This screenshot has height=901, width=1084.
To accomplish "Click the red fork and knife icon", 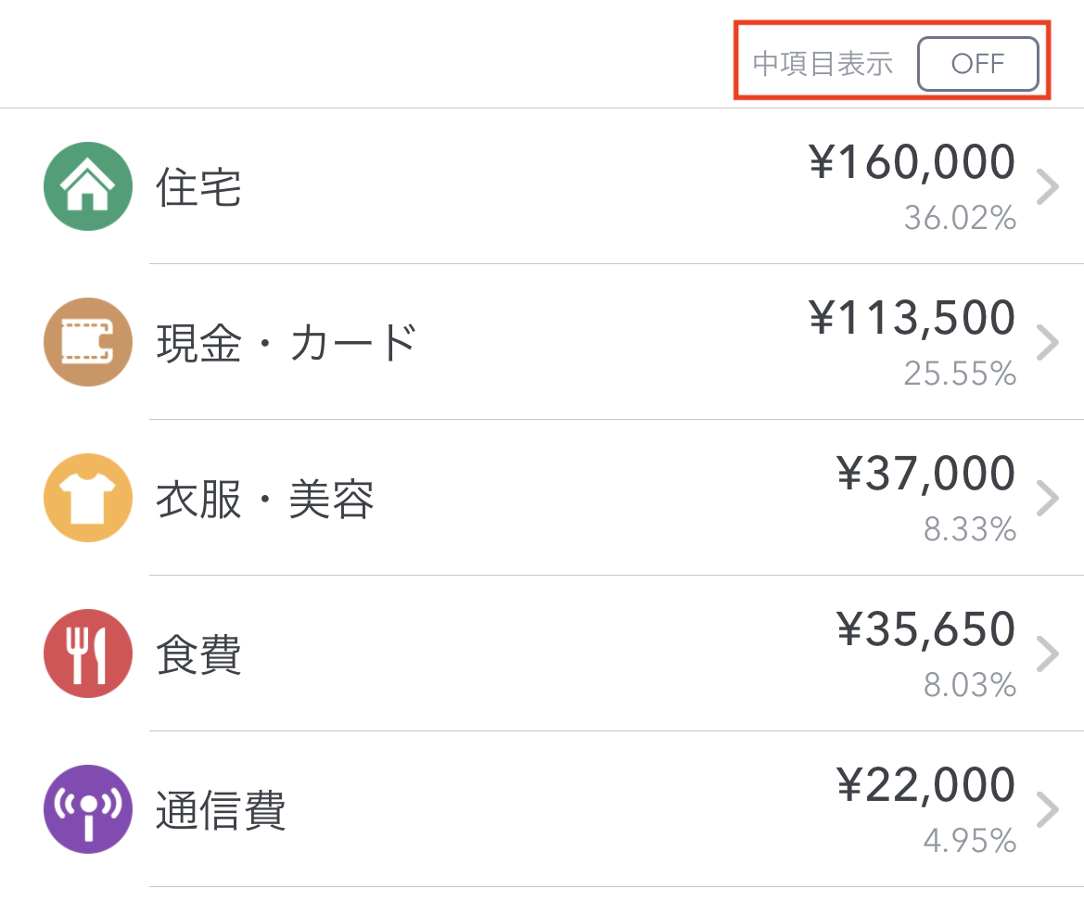I will point(87,654).
